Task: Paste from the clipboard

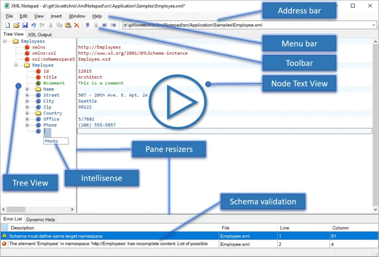Action: (68, 25)
